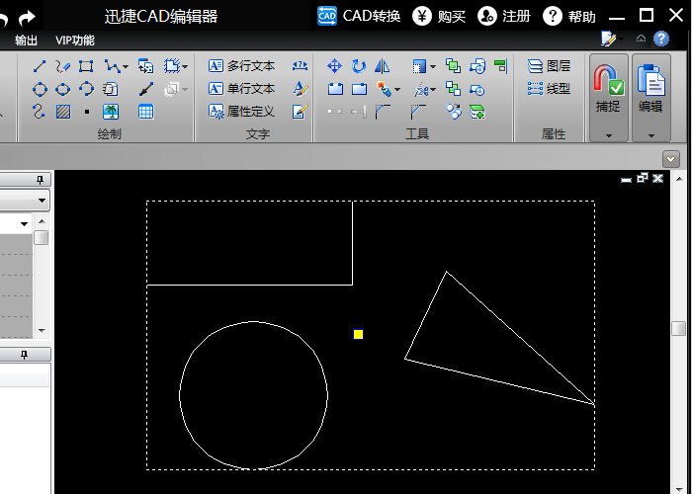Select the Mirror tool
Image resolution: width=692 pixels, height=494 pixels.
[x=382, y=66]
